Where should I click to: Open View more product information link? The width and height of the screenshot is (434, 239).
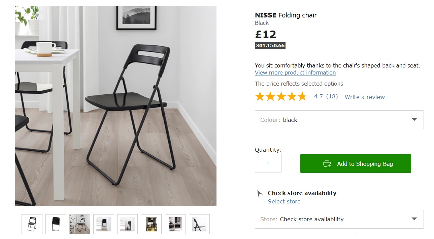pos(295,73)
